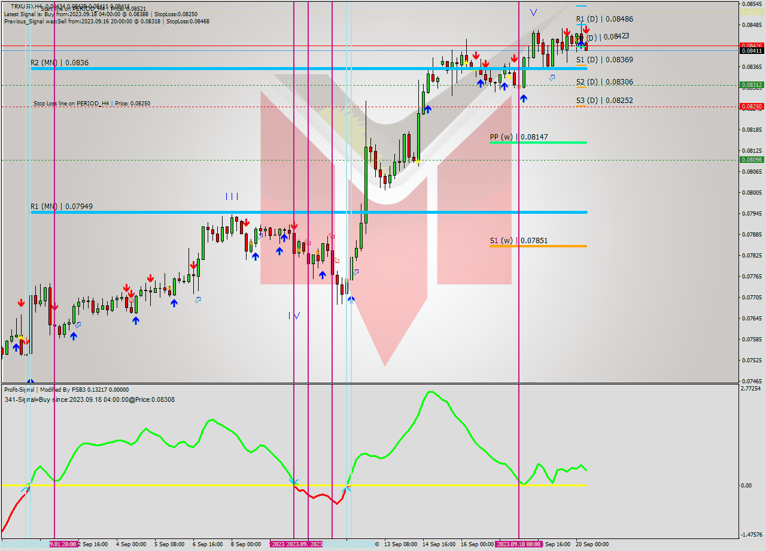Click the Previous_Signal was: Sell text line
Viewport: 766px width, 551px height.
107,21
